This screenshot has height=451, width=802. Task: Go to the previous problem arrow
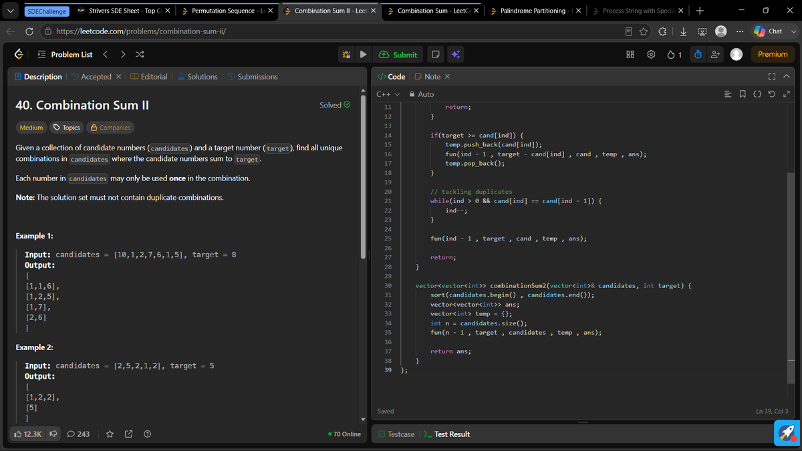pyautogui.click(x=106, y=55)
